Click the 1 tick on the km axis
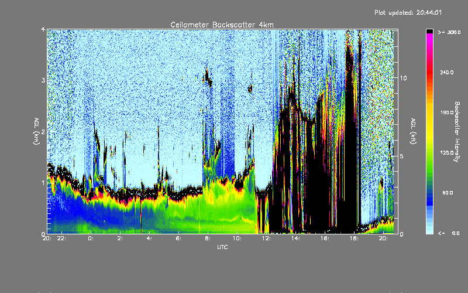Viewport: 468px width, 293px height. click(x=43, y=183)
